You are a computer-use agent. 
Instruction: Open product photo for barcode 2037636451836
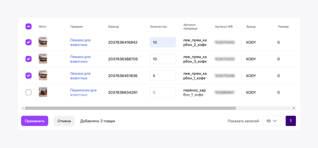point(43,75)
